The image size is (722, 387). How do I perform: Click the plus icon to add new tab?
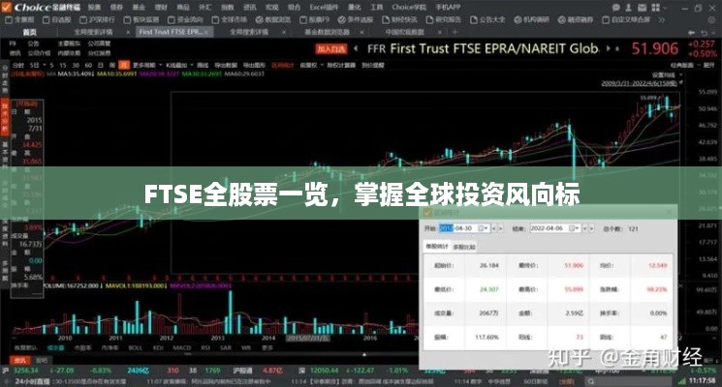(x=455, y=32)
